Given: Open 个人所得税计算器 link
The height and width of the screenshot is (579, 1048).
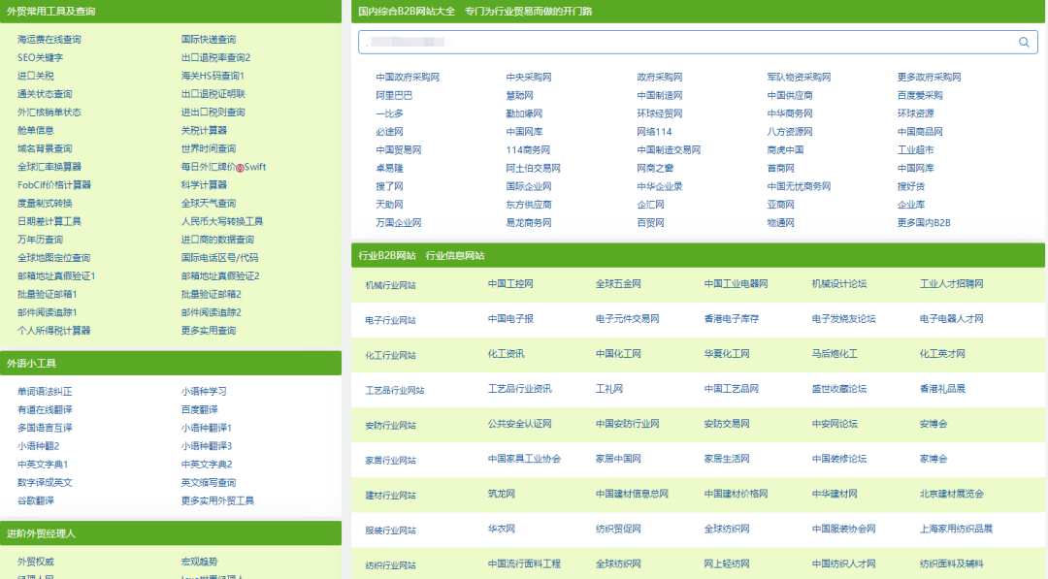Looking at the screenshot, I should tap(54, 331).
